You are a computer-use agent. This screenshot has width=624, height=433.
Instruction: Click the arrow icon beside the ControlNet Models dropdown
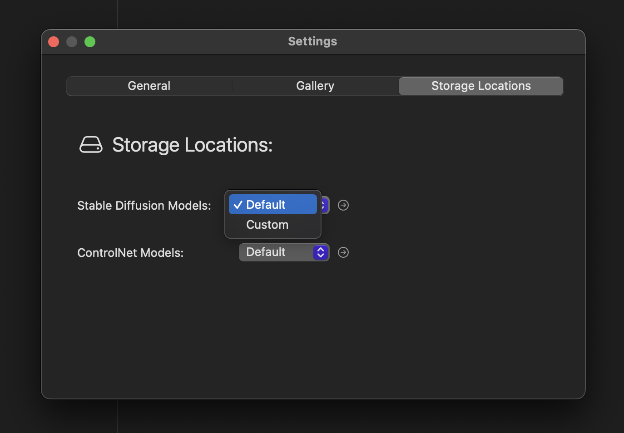pos(343,252)
